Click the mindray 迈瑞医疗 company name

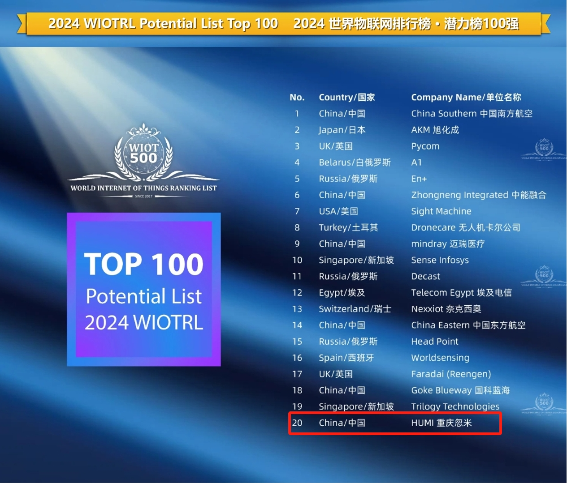[x=448, y=244]
